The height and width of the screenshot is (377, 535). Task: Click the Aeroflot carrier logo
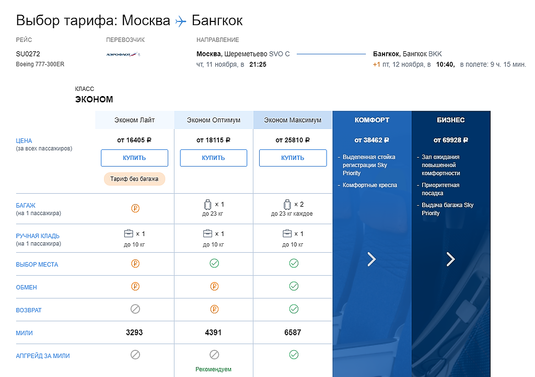pos(123,54)
